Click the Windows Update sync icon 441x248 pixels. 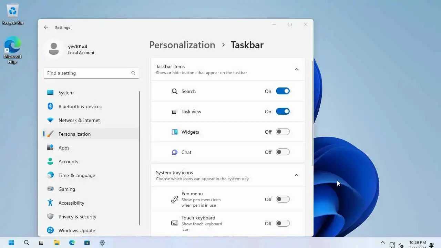tap(50, 230)
